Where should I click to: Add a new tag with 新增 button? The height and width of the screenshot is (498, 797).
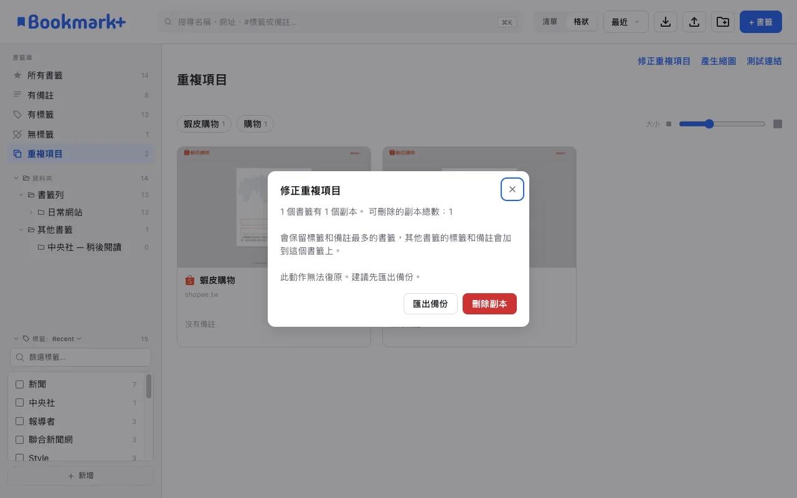[81, 476]
